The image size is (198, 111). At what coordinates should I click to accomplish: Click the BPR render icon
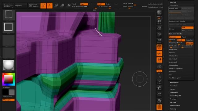point(159,12)
